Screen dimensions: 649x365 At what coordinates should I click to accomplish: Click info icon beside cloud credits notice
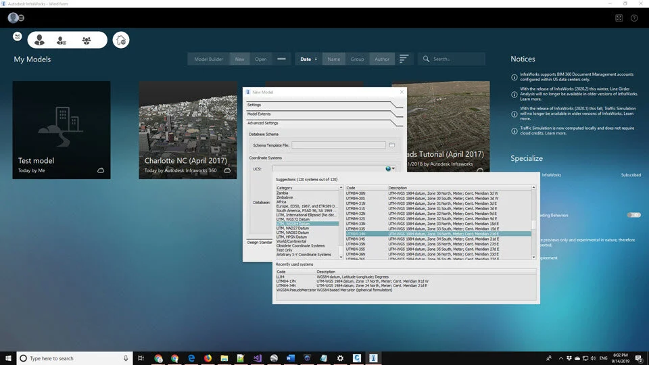click(x=514, y=130)
